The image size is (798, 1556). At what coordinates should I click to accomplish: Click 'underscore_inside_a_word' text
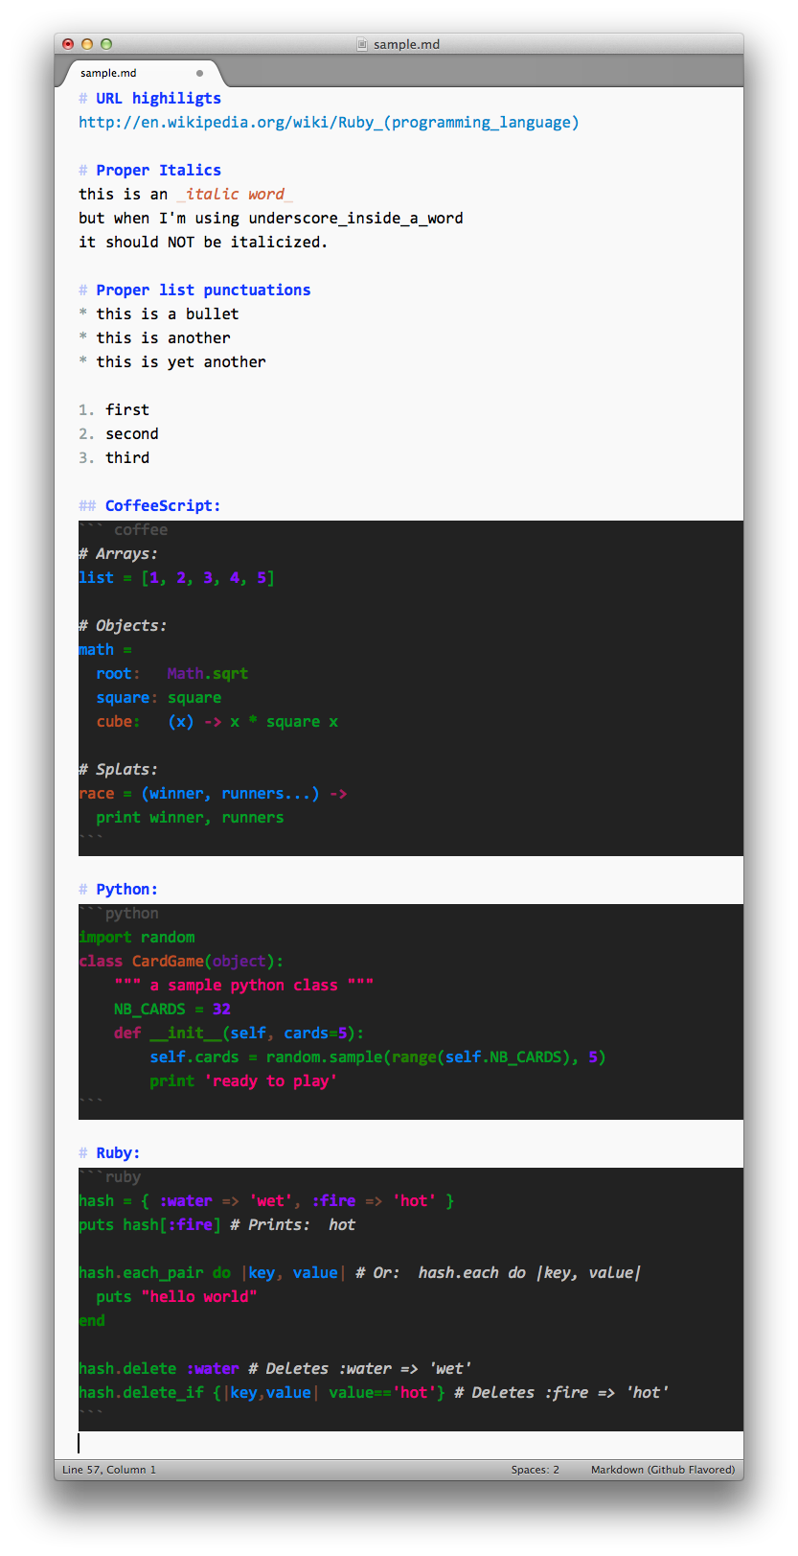coord(355,219)
